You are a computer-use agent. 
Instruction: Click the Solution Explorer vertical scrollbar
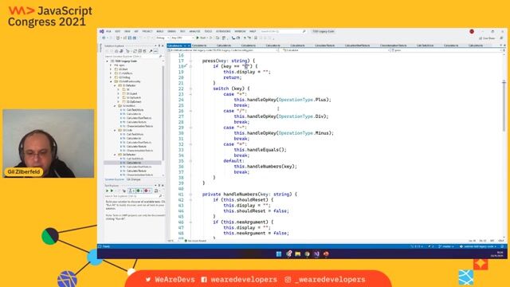(x=163, y=112)
